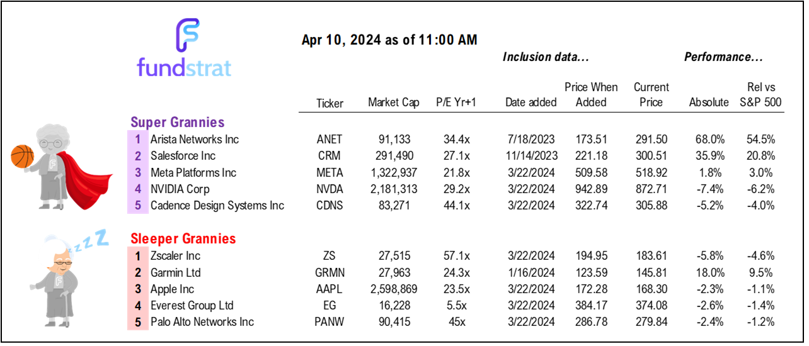Click the Ticker column header
Screen dimensions: 809x346
point(330,103)
